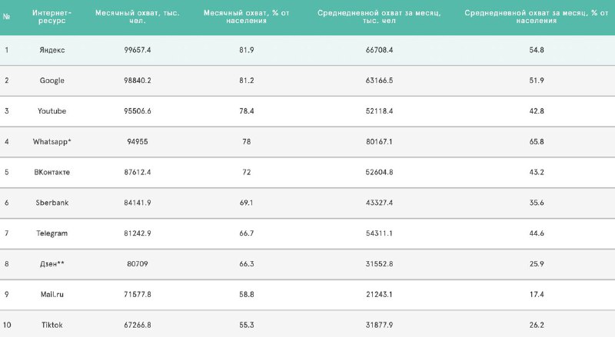This screenshot has width=615, height=337.
Task: Select the 'Дзен**' resource cell
Action: pyautogui.click(x=52, y=264)
